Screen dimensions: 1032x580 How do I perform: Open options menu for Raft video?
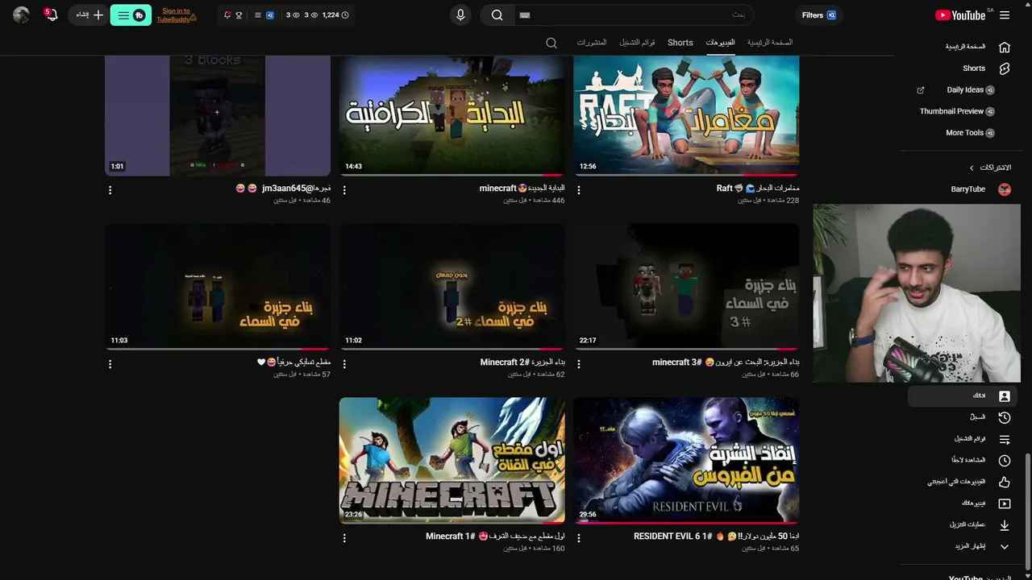(x=579, y=190)
